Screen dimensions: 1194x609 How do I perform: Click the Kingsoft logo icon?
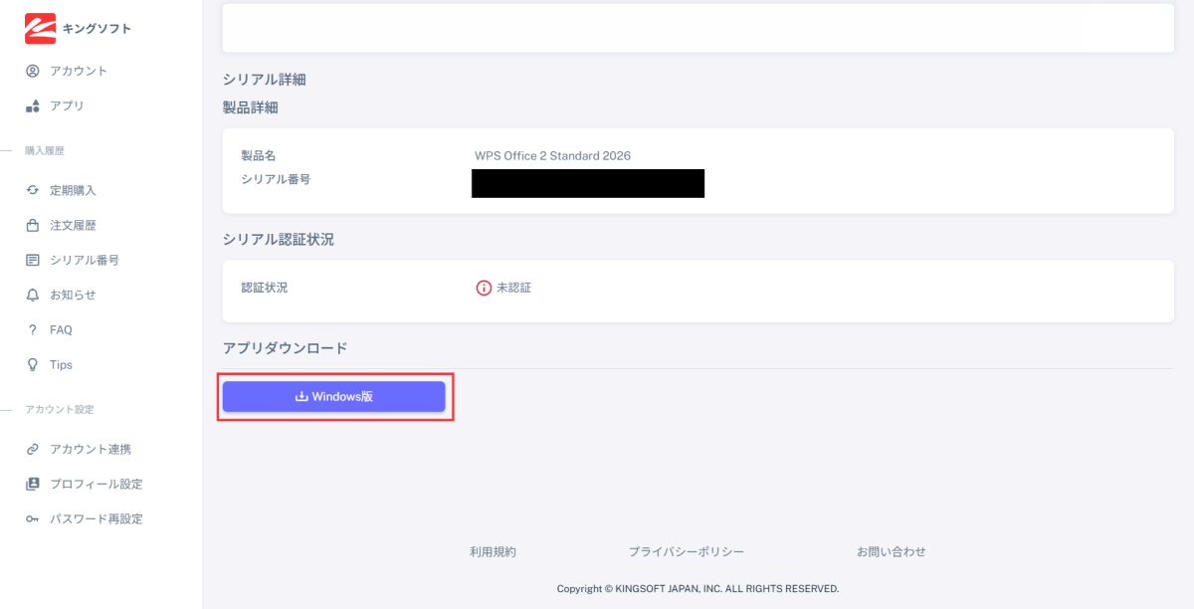click(x=40, y=29)
